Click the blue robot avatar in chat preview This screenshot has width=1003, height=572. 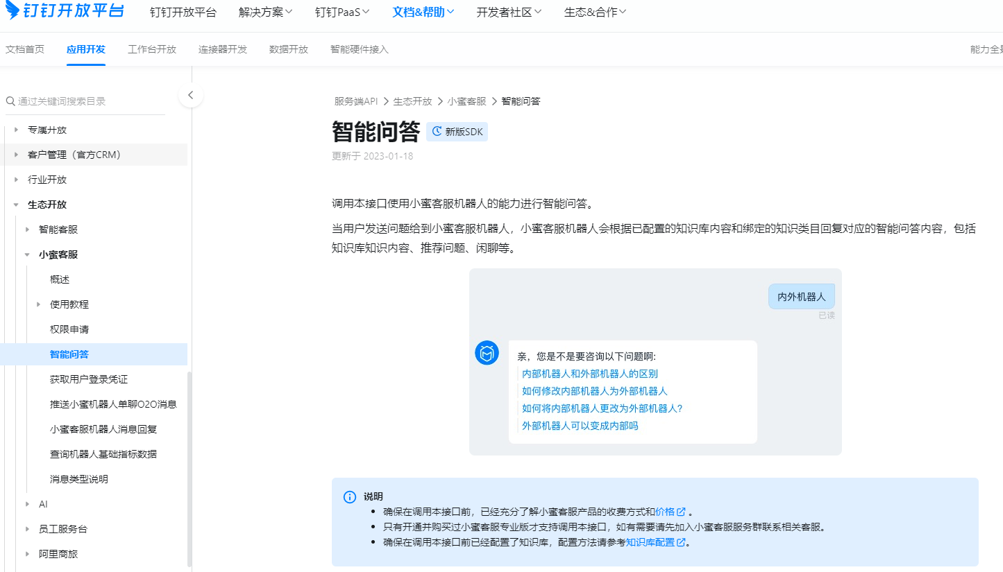(487, 353)
